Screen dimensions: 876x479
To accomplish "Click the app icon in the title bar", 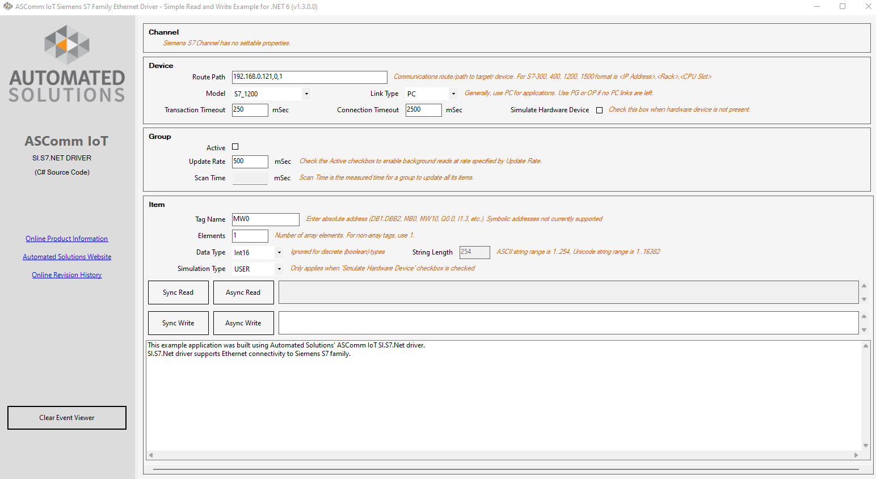I will click(7, 7).
